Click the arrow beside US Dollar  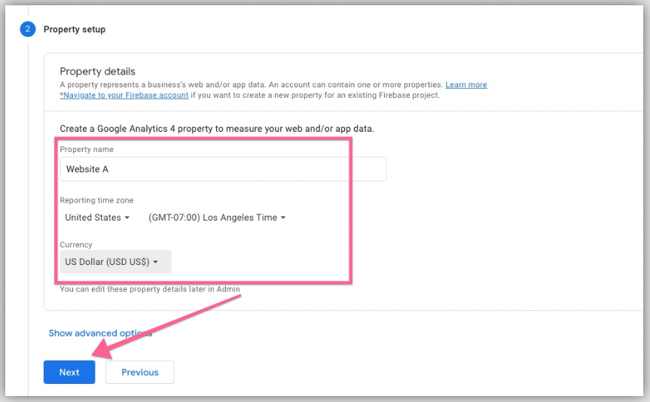[x=156, y=263]
